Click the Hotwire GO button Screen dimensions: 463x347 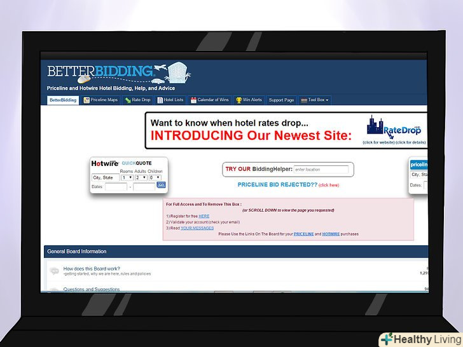click(x=161, y=185)
